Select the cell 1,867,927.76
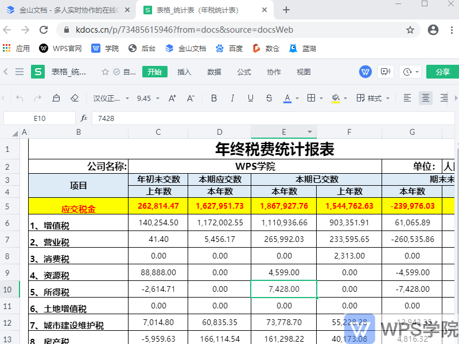Image resolution: width=459 pixels, height=344 pixels. (x=284, y=206)
